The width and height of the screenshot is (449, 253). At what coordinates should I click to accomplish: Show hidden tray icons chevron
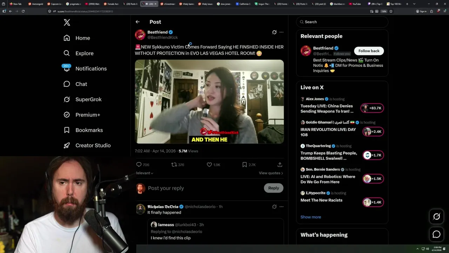[417, 249]
